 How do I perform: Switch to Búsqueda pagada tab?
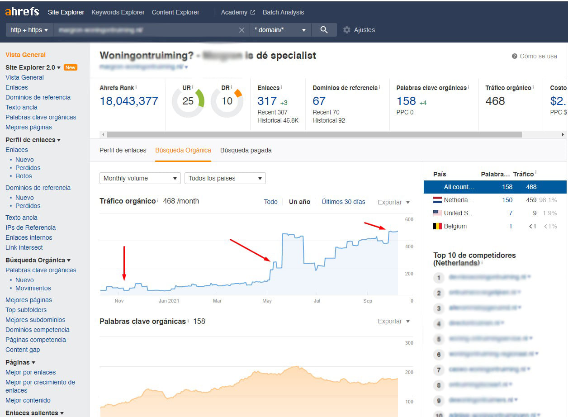[246, 150]
